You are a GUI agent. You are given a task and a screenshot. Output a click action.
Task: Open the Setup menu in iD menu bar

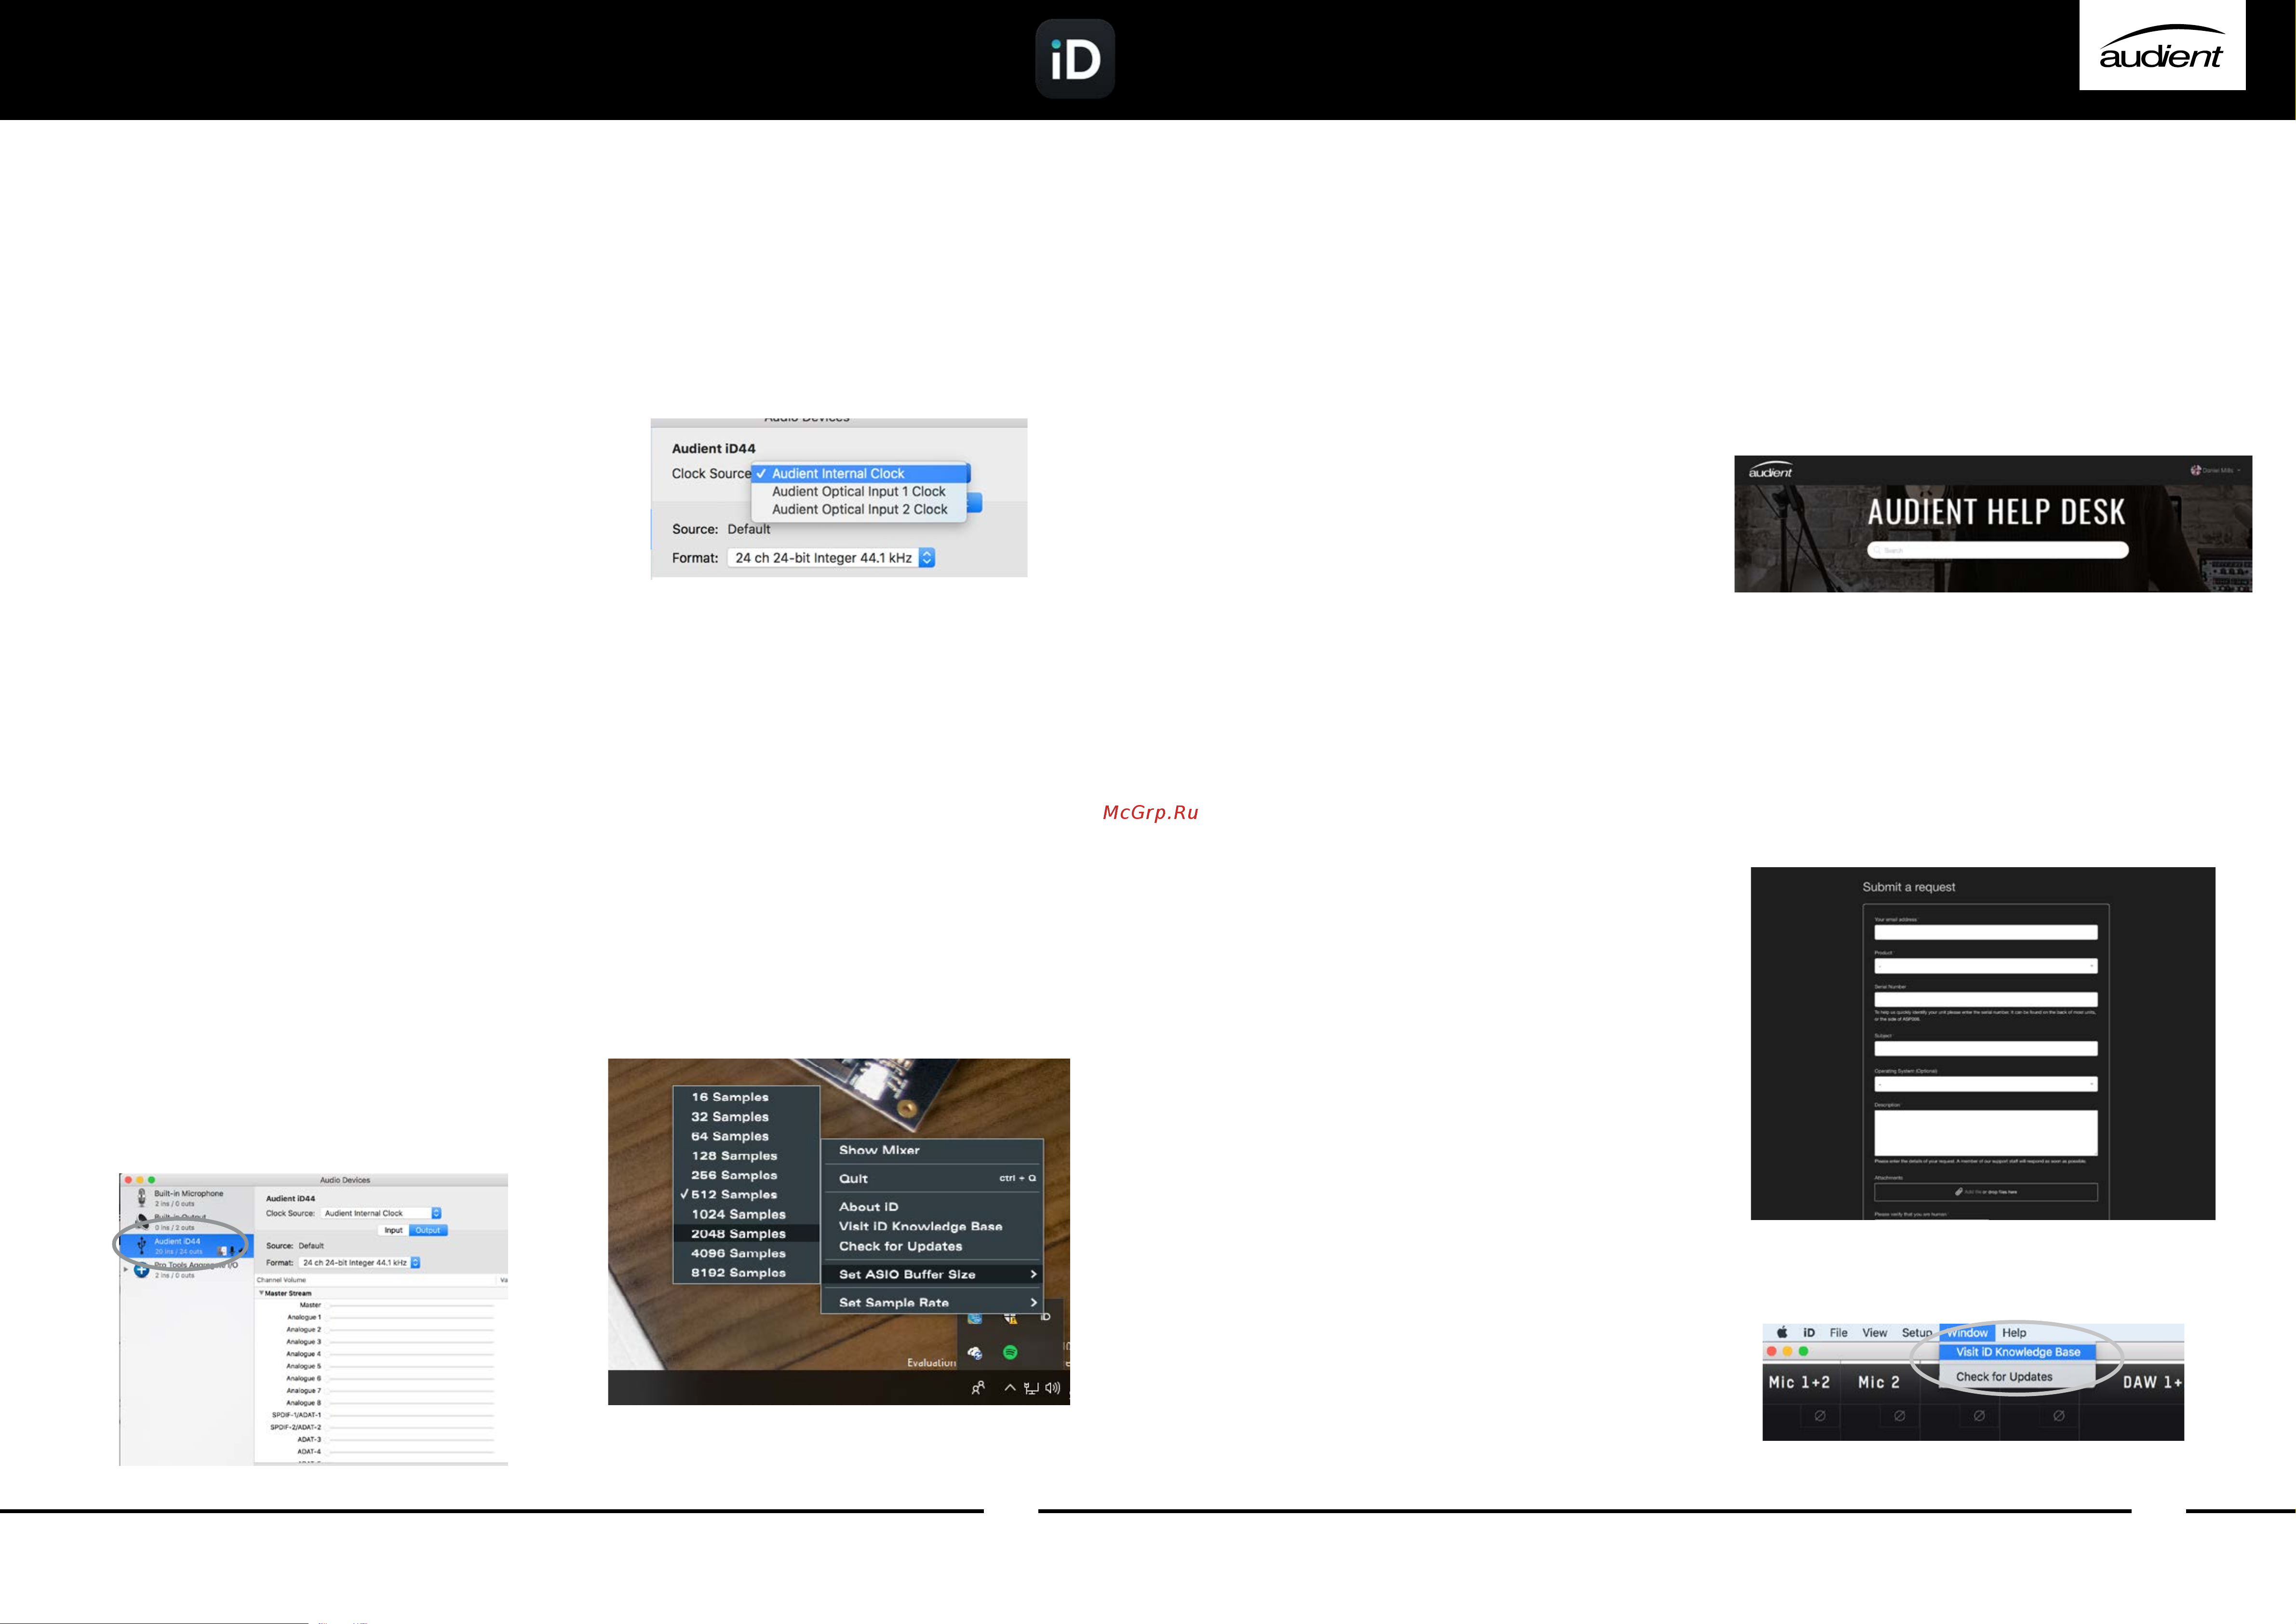coord(1916,1332)
